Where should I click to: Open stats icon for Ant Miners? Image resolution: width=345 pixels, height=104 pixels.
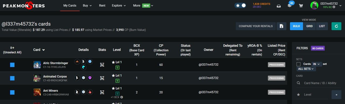tap(102, 92)
